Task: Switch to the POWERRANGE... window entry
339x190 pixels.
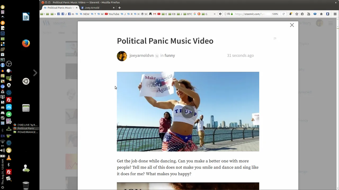Action: click(26, 132)
